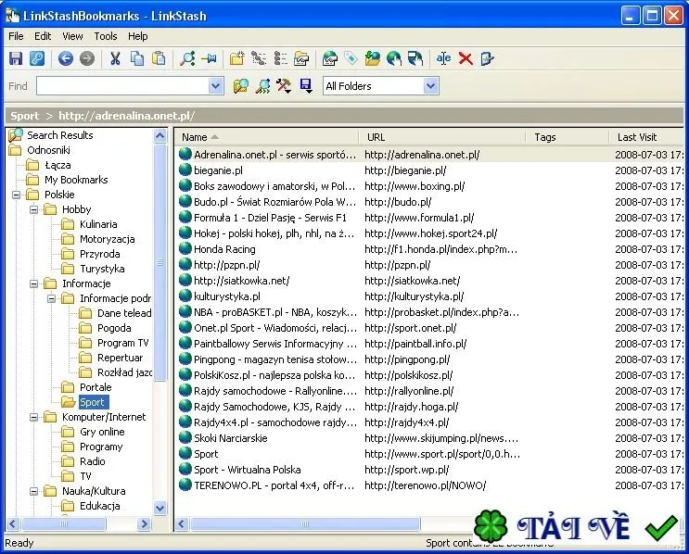This screenshot has width=689, height=554.
Task: Collapse the Polskie folder node
Action: click(x=17, y=195)
